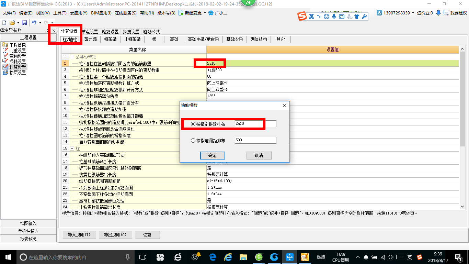Select 损耗设置 in the navigation tree
469x264 pixels.
[18, 62]
